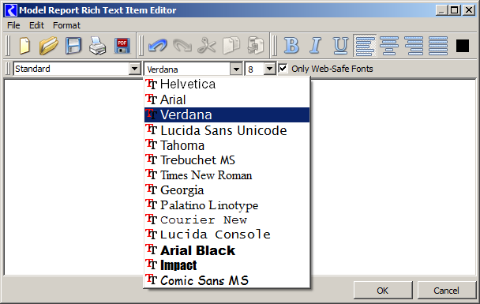Confirm with the OK button
Viewport: 480px width, 304px height.
pyautogui.click(x=383, y=291)
